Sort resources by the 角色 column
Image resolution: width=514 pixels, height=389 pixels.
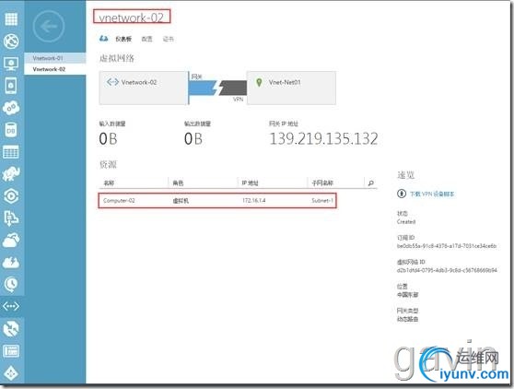click(x=178, y=183)
